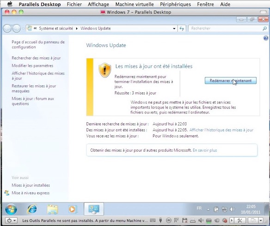Click the Parallels shared folders icon
Screen dimensions: 270x226
[217, 220]
